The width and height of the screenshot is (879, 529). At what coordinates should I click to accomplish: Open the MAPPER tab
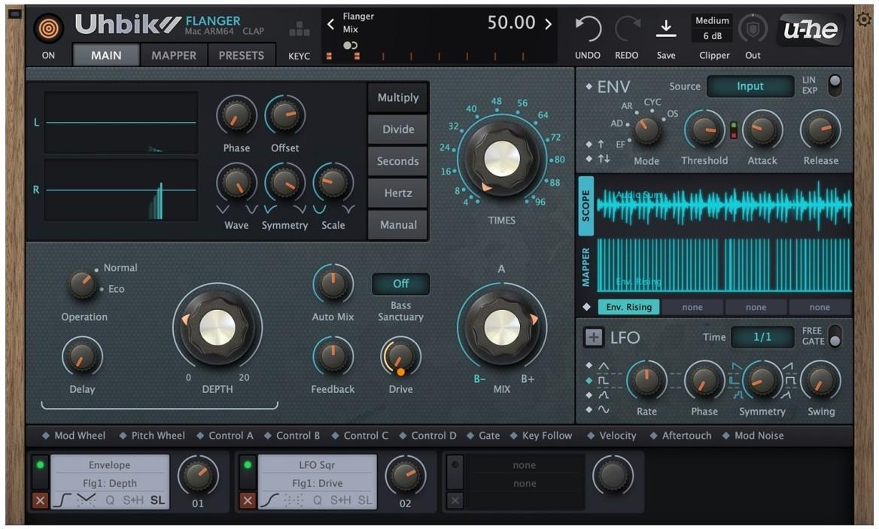(x=174, y=55)
